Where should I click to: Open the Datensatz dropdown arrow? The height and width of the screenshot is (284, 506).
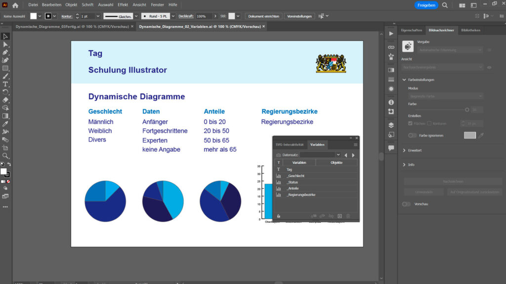(x=338, y=155)
